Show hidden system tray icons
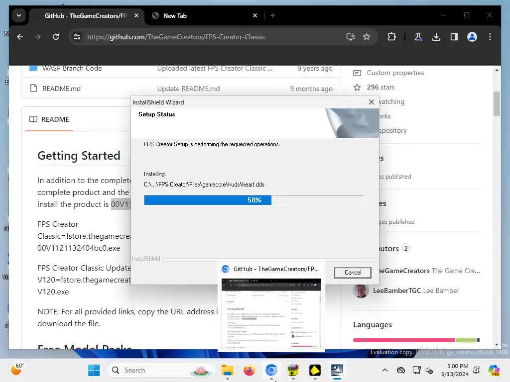510x382 pixels. (x=385, y=370)
